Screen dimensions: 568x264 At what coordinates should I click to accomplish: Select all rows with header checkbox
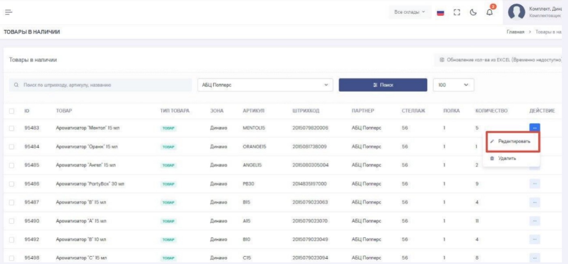tap(11, 111)
